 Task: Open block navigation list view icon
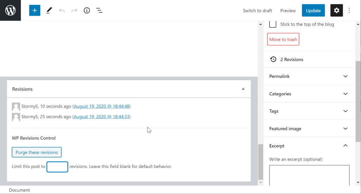[x=99, y=11]
